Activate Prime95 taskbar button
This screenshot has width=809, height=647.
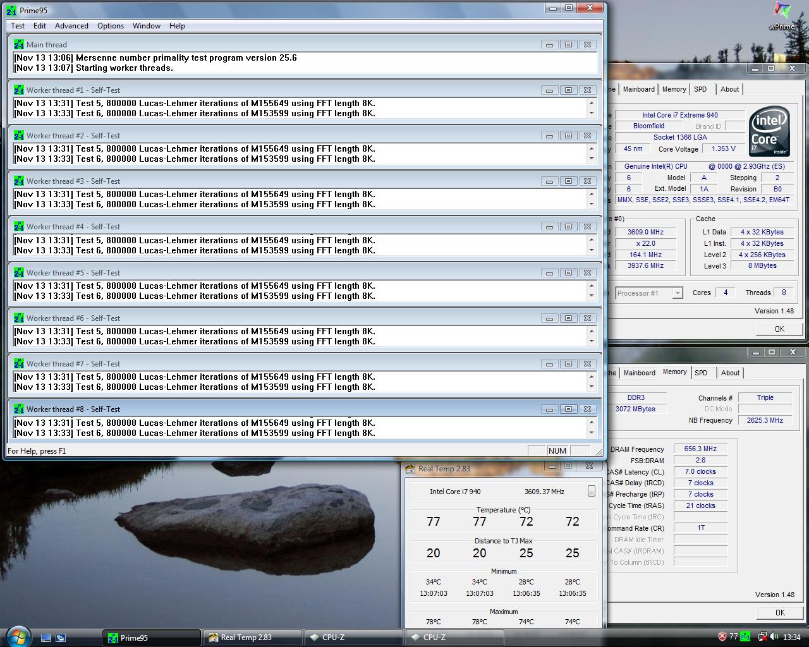pos(152,638)
